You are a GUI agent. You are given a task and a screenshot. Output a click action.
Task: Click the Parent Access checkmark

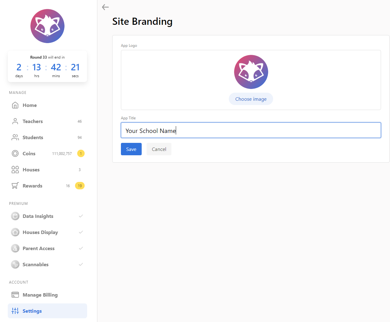click(81, 249)
